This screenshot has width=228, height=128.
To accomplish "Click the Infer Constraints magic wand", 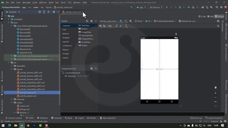I will pos(120,26).
